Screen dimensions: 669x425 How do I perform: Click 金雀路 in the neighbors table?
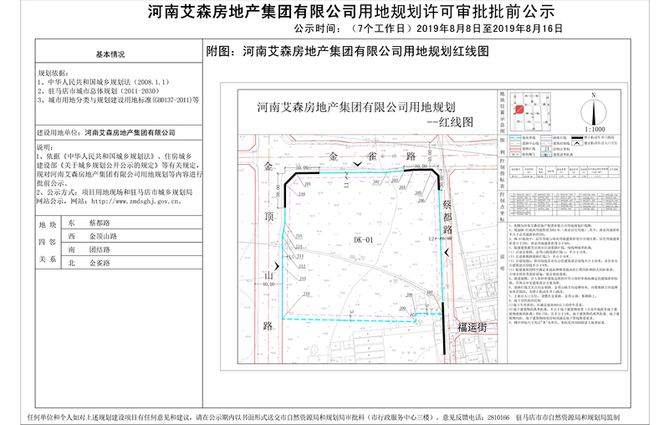coord(100,263)
